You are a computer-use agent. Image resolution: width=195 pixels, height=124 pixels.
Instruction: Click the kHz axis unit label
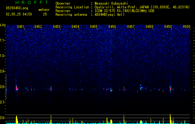tap(3, 25)
